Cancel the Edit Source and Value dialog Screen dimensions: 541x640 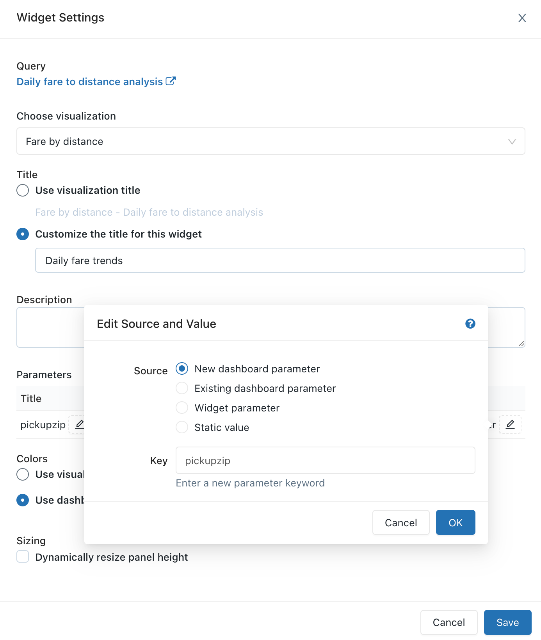(400, 522)
